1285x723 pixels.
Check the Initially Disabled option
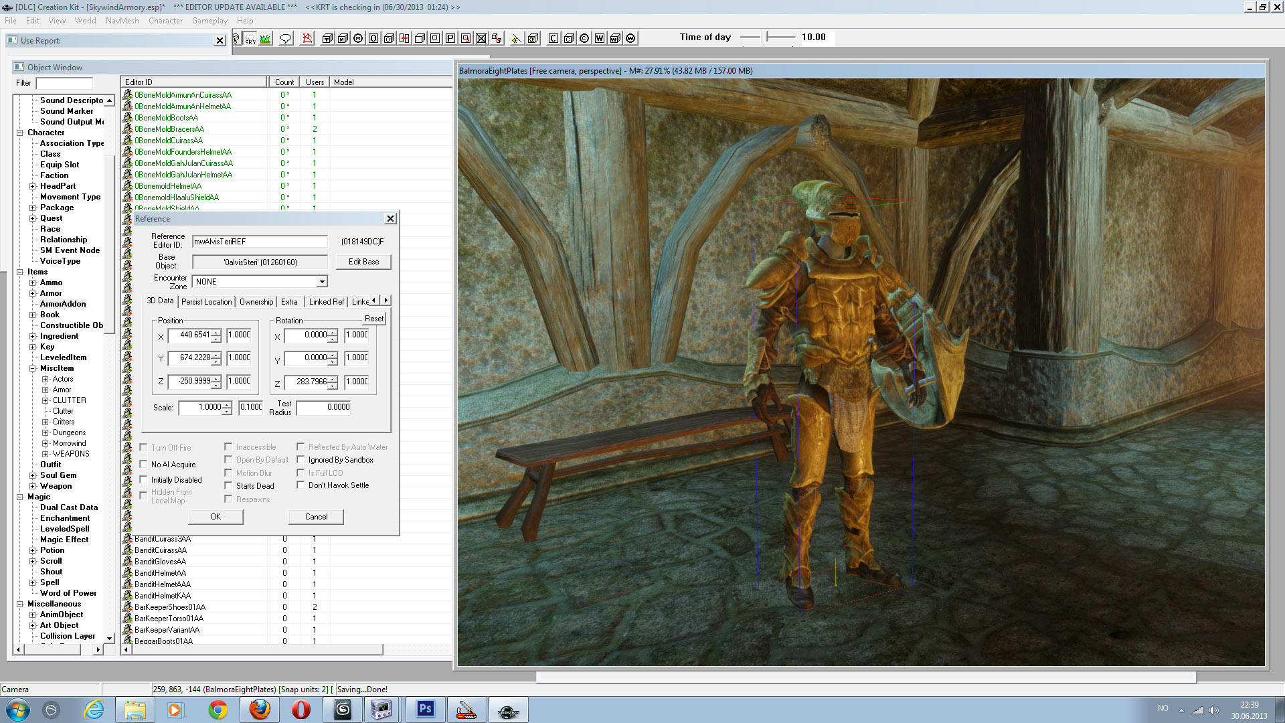[x=143, y=479]
